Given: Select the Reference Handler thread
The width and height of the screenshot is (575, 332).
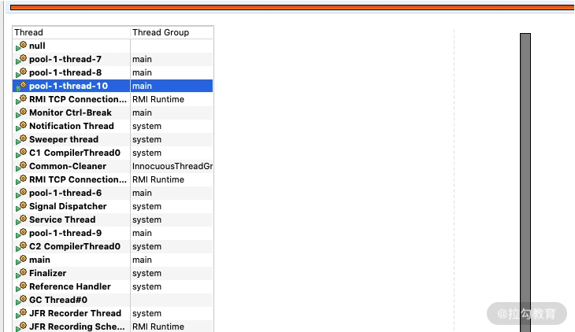Looking at the screenshot, I should tap(69, 286).
